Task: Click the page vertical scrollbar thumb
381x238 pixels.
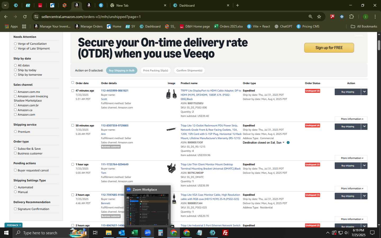Action: [x=379, y=45]
